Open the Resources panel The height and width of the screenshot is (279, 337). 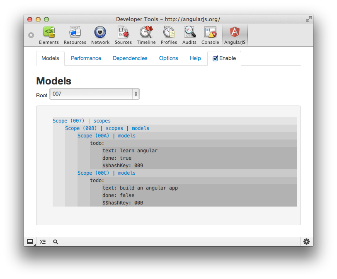(75, 35)
